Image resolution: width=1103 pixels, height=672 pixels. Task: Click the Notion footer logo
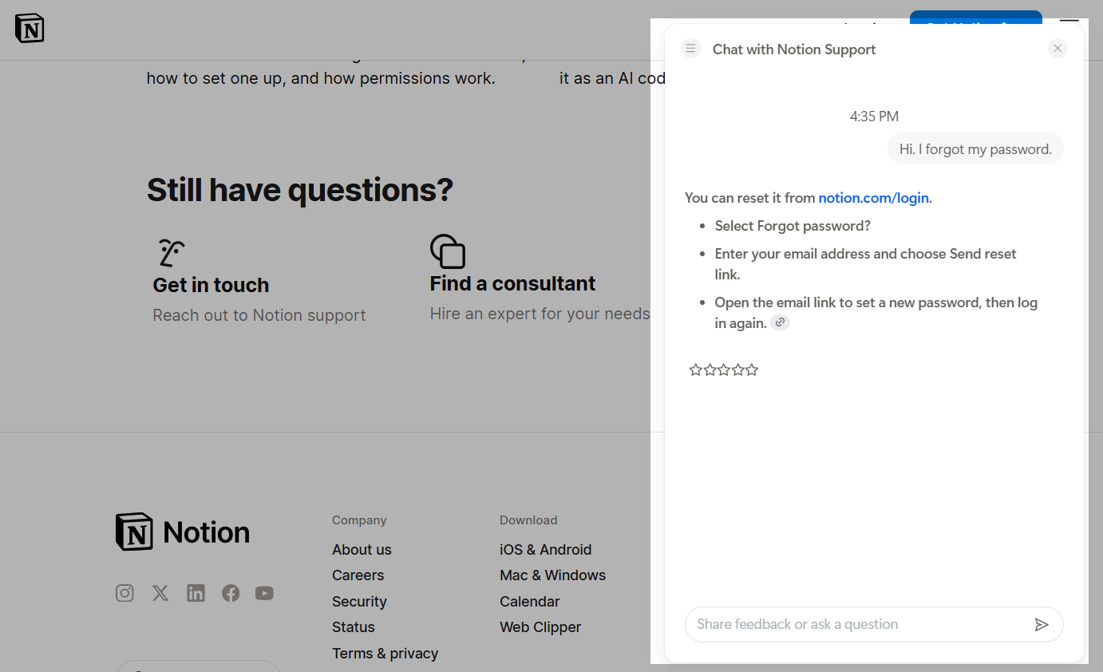pyautogui.click(x=183, y=532)
